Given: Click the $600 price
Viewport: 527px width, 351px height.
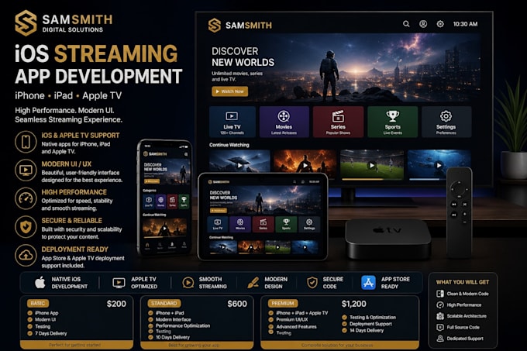Looking at the screenshot, I should [x=237, y=304].
